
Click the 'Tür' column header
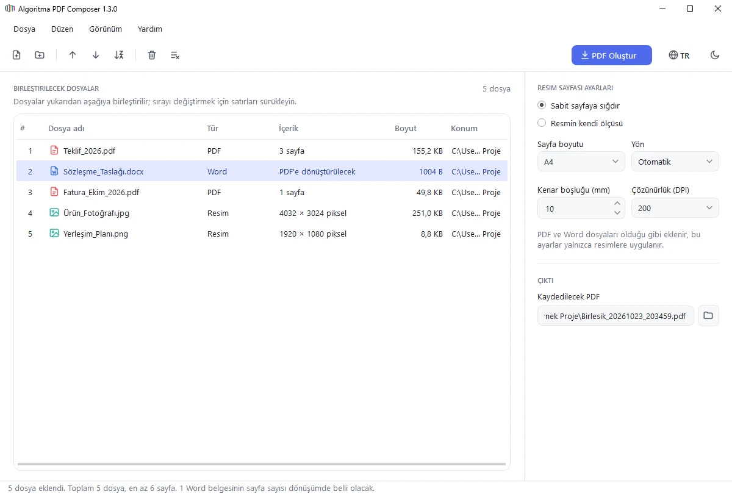(213, 129)
